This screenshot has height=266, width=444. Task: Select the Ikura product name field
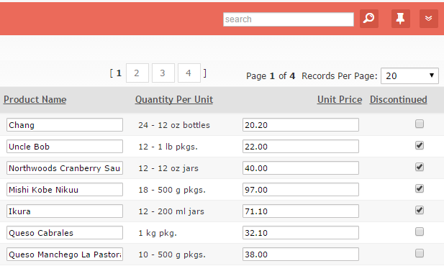click(x=65, y=211)
